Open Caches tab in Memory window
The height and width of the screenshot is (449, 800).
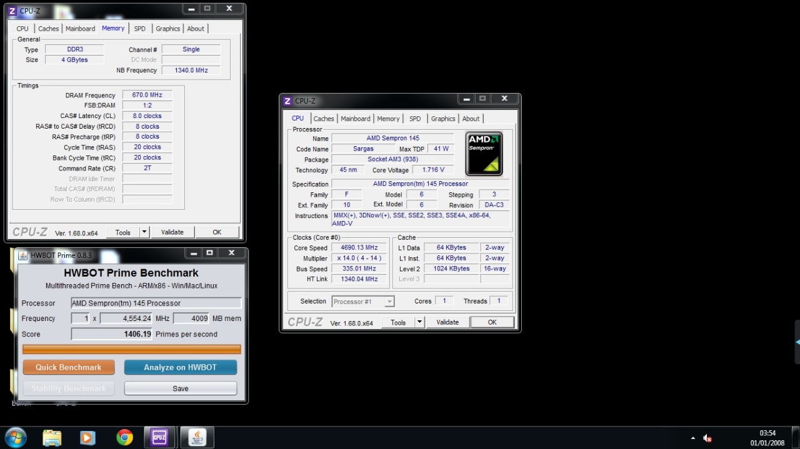[48, 29]
